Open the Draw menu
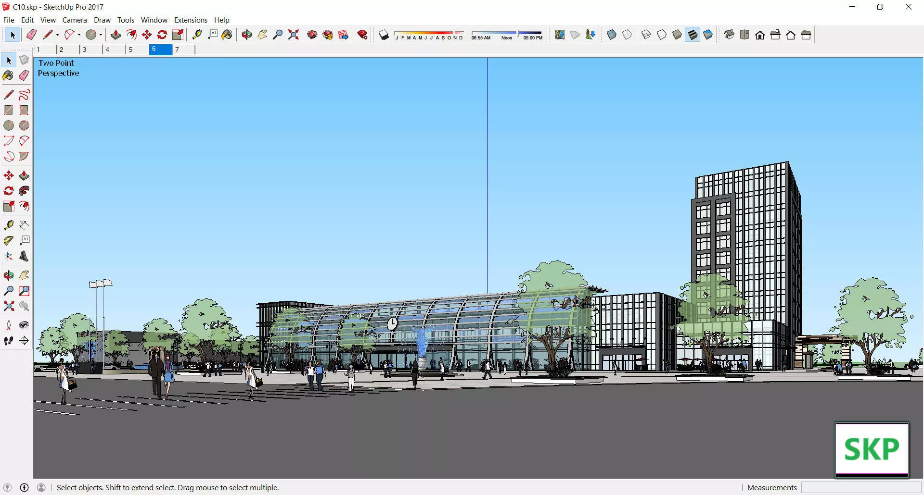Image resolution: width=924 pixels, height=495 pixels. [102, 20]
